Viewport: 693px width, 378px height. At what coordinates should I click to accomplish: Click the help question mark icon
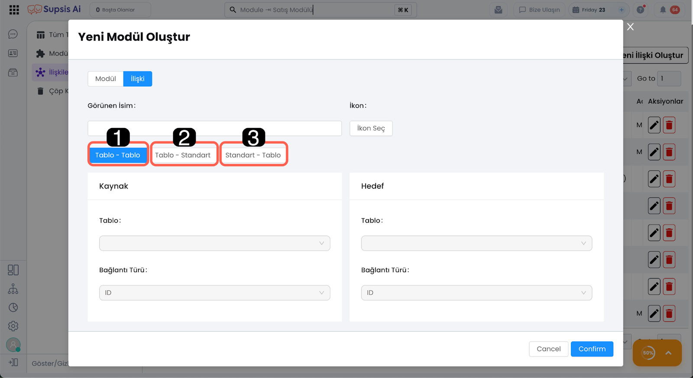(641, 10)
